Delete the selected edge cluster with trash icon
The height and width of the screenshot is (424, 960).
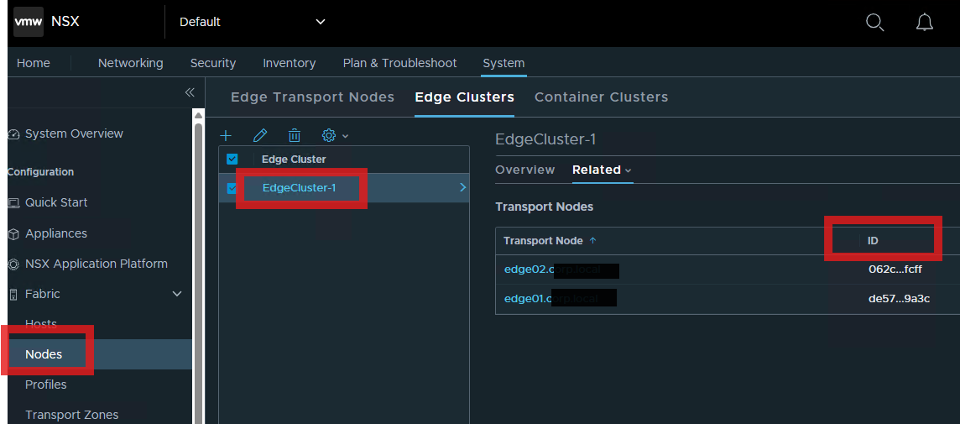pyautogui.click(x=295, y=135)
